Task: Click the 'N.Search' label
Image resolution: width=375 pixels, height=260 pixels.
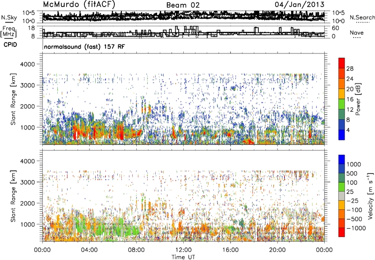Action: (362, 17)
